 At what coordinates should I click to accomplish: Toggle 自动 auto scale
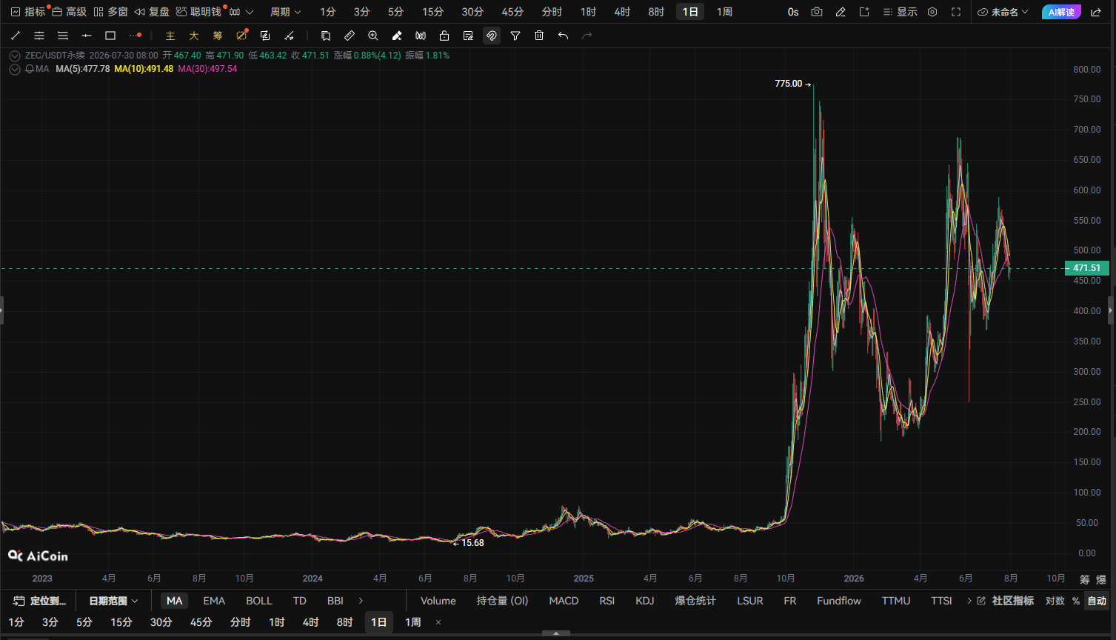[x=1097, y=601]
